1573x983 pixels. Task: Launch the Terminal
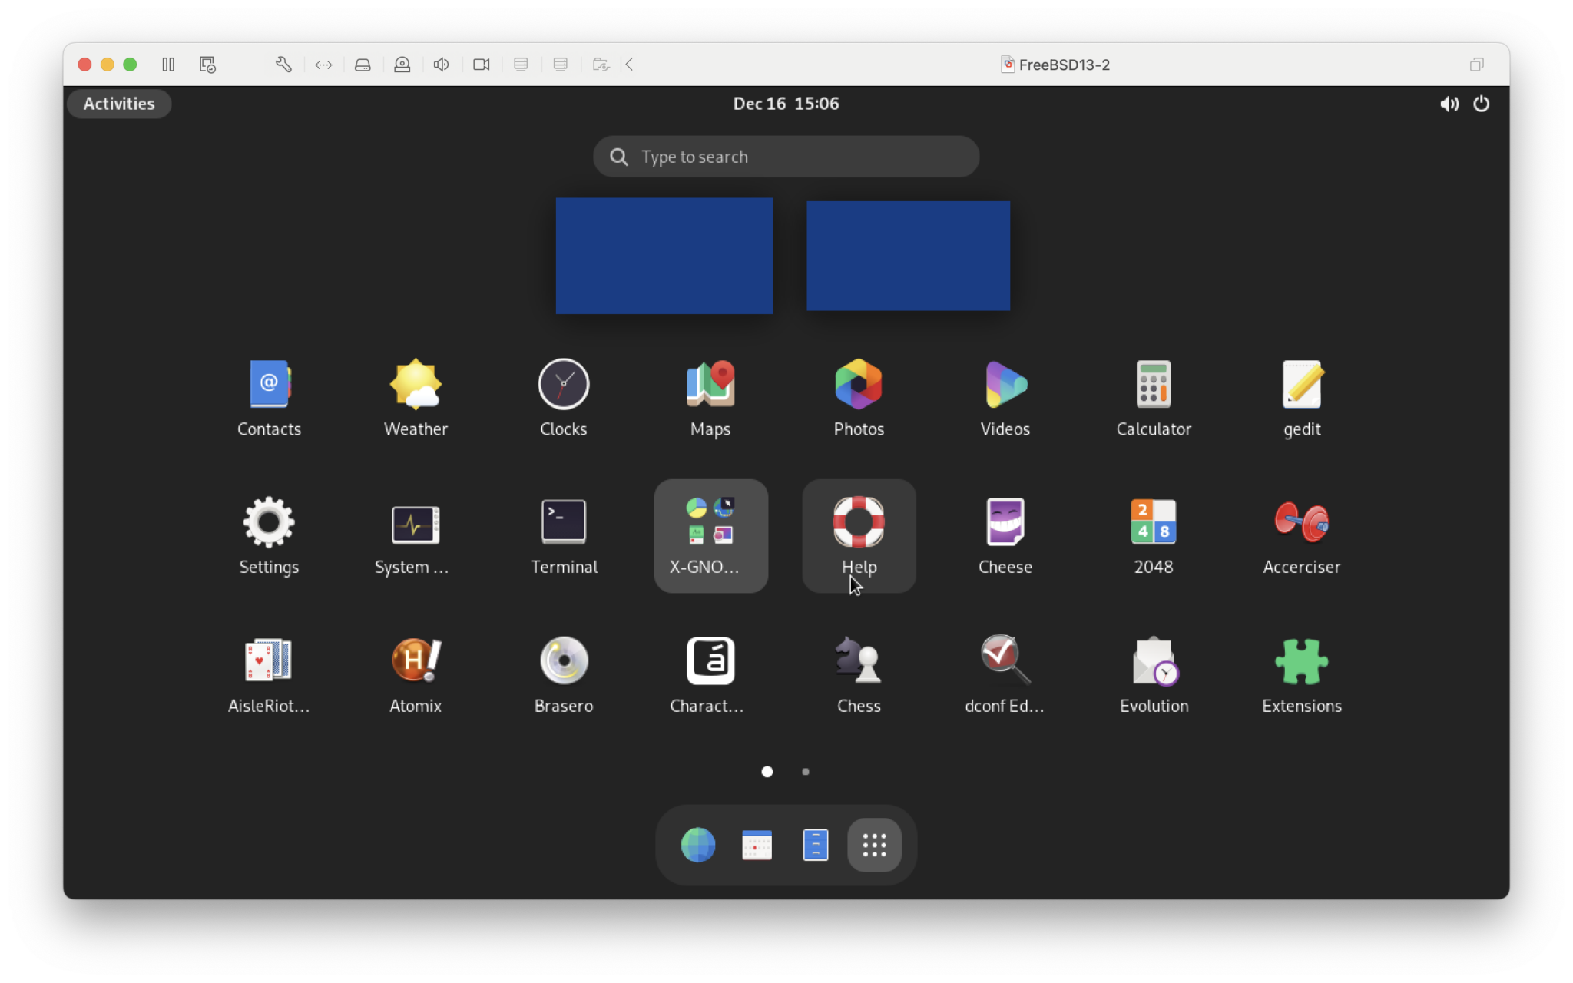(563, 522)
